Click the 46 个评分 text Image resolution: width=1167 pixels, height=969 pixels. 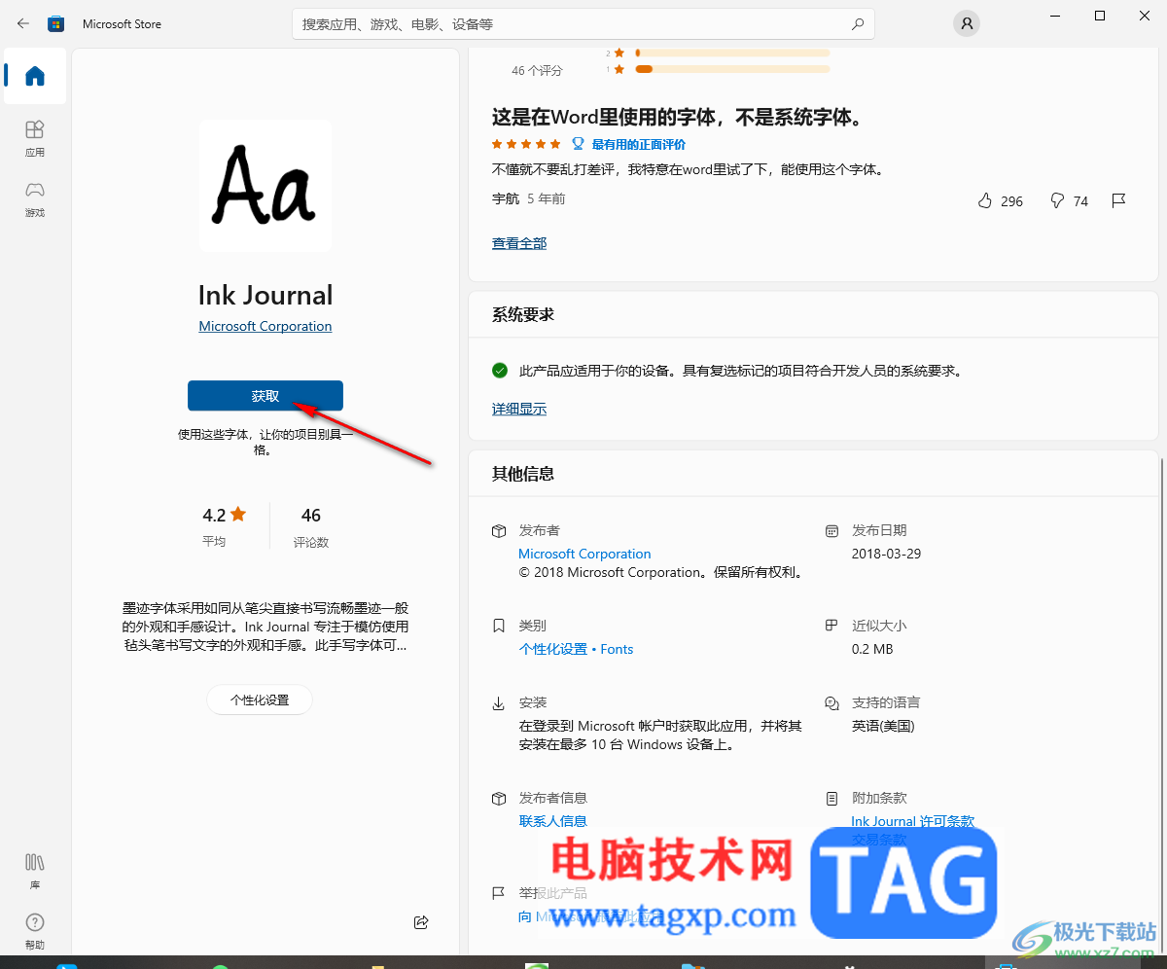click(537, 71)
